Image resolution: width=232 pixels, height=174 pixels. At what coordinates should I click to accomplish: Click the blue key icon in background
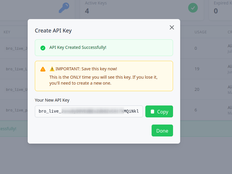[64, 8]
